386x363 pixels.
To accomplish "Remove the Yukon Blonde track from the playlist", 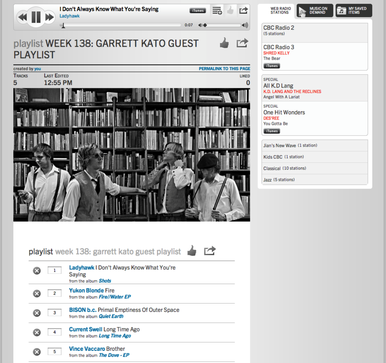I will coord(37,294).
